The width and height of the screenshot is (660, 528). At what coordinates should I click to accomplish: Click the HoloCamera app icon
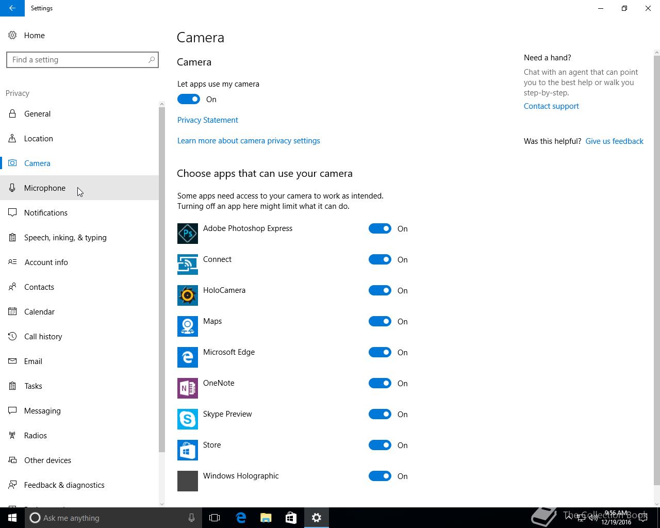click(188, 295)
